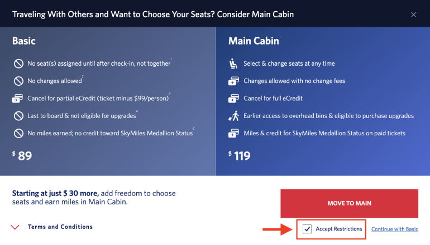
Task: Click the $119 Main Cabin price
Action: (x=241, y=156)
